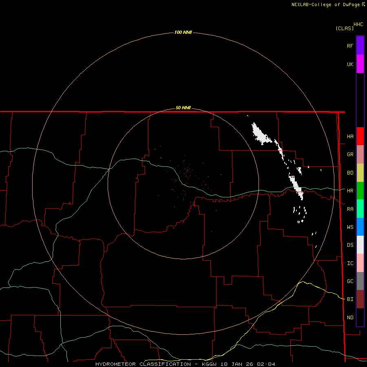Pick the RA light green swatch
The width and height of the screenshot is (367, 367).
click(x=360, y=209)
